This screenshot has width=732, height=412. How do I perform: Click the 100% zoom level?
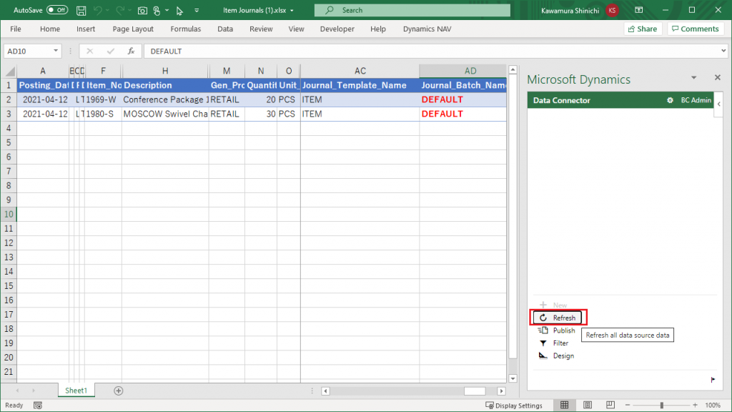pos(713,406)
